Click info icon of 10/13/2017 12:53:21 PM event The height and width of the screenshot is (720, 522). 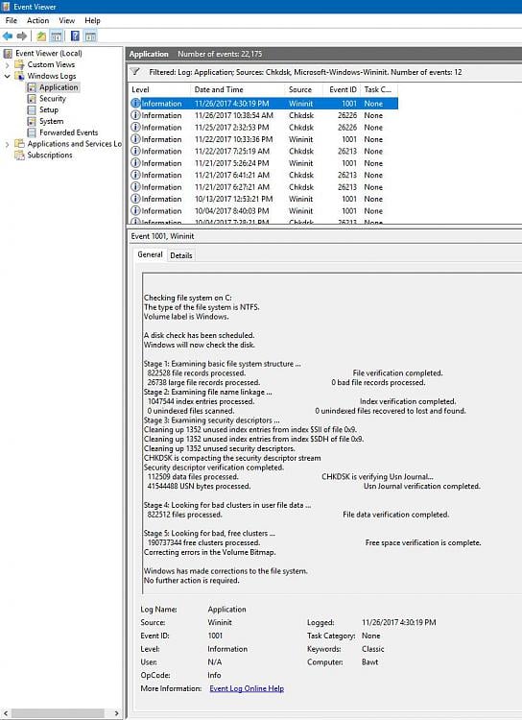point(135,199)
